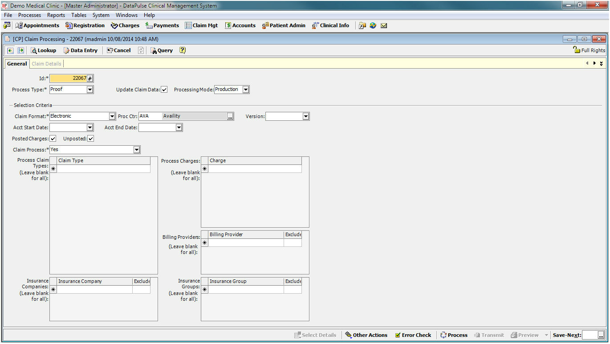Viewport: 610px width, 344px height.
Task: Expand the Process Type dropdown
Action: coord(90,90)
